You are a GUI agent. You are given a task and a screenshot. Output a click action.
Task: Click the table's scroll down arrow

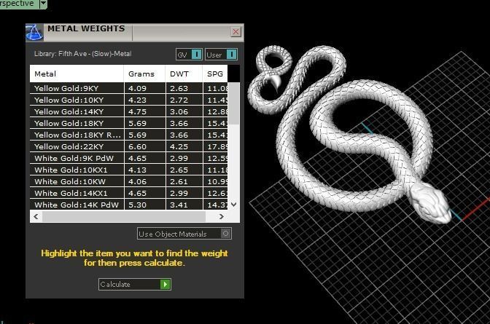tap(234, 205)
